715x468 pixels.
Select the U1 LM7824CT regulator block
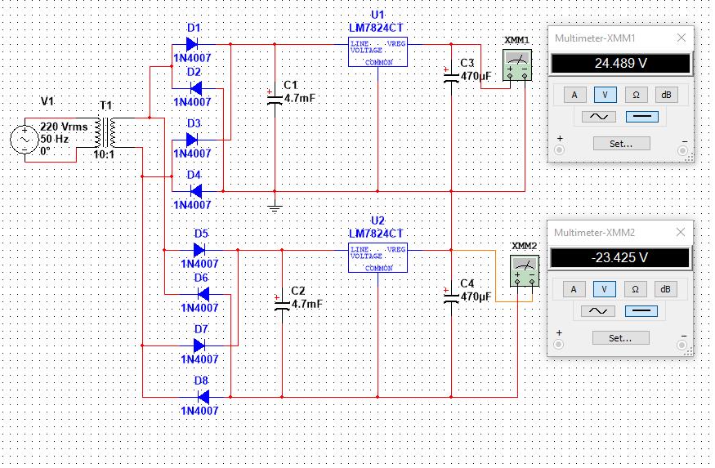point(378,52)
